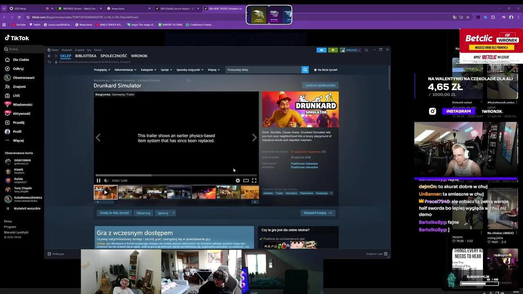Open GRAFOMAN followed account

pos(18,162)
